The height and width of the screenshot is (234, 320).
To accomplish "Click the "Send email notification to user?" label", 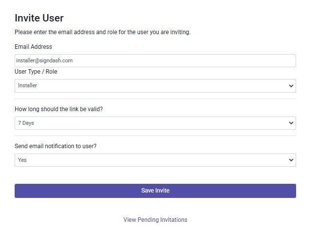I will [x=56, y=146].
